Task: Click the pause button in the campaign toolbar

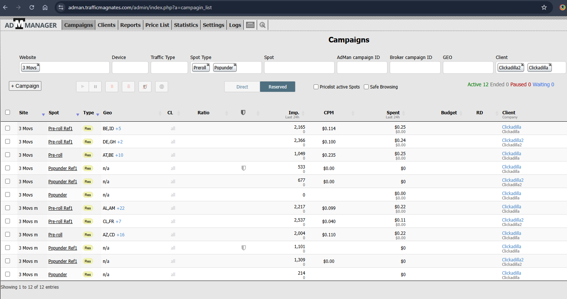Action: point(95,87)
